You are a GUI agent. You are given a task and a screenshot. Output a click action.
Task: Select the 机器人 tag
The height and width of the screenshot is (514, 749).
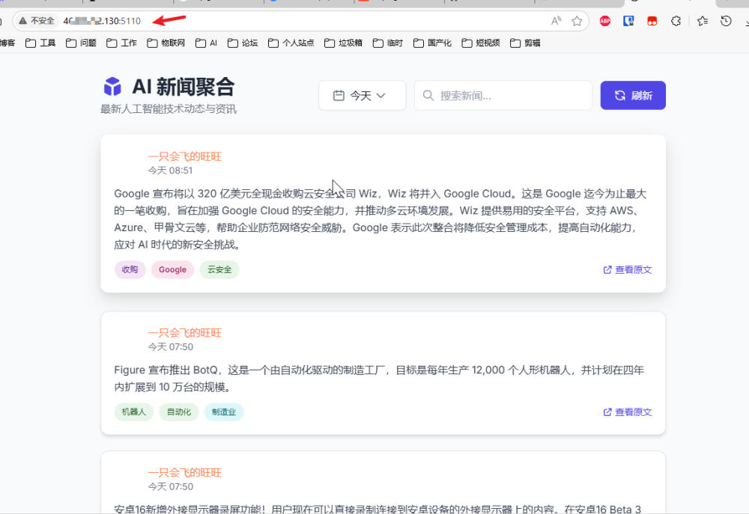coord(134,411)
